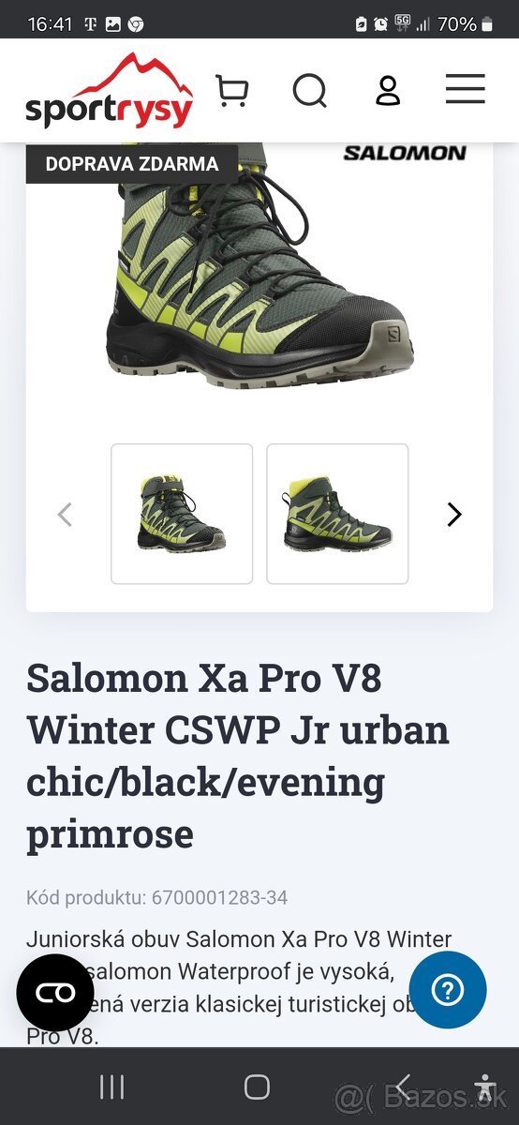Tap the Android home button
Screen dimensions: 519x1125
click(257, 1087)
